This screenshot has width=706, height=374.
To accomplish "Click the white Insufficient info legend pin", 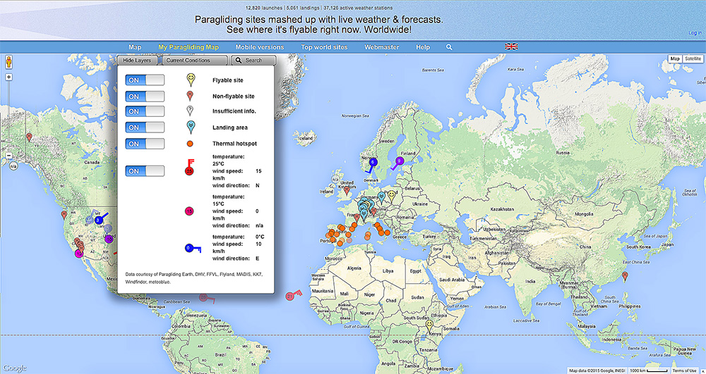I will coord(190,111).
